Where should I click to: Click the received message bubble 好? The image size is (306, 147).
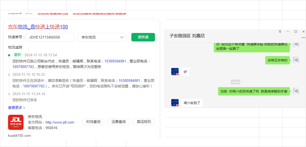pyautogui.click(x=185, y=72)
